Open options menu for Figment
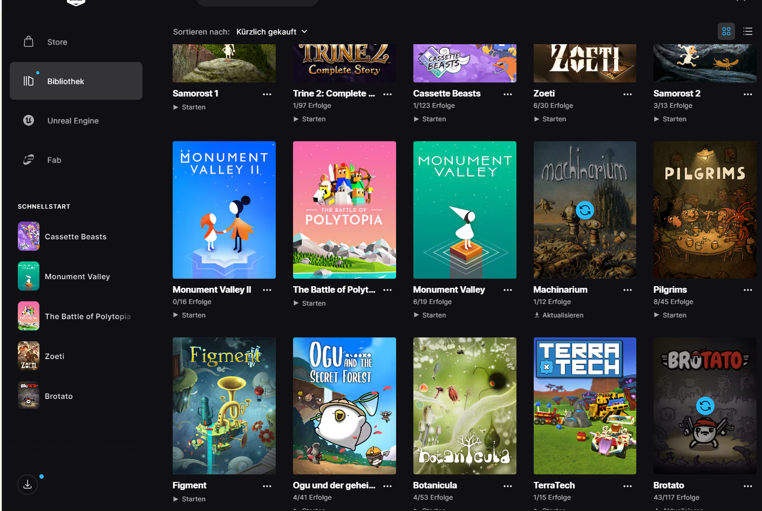Viewport: 762px width, 511px height. pos(267,486)
